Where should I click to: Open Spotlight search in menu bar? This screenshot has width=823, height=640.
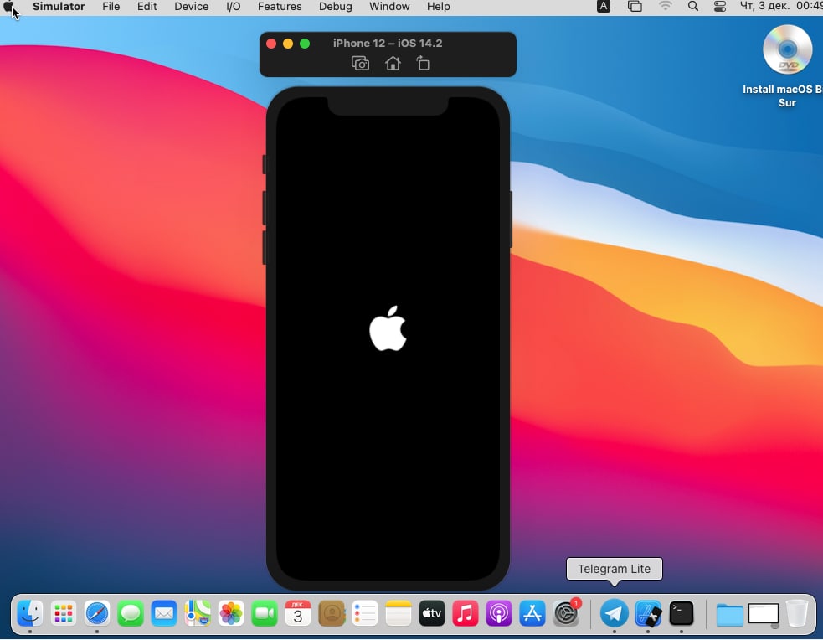(x=693, y=7)
